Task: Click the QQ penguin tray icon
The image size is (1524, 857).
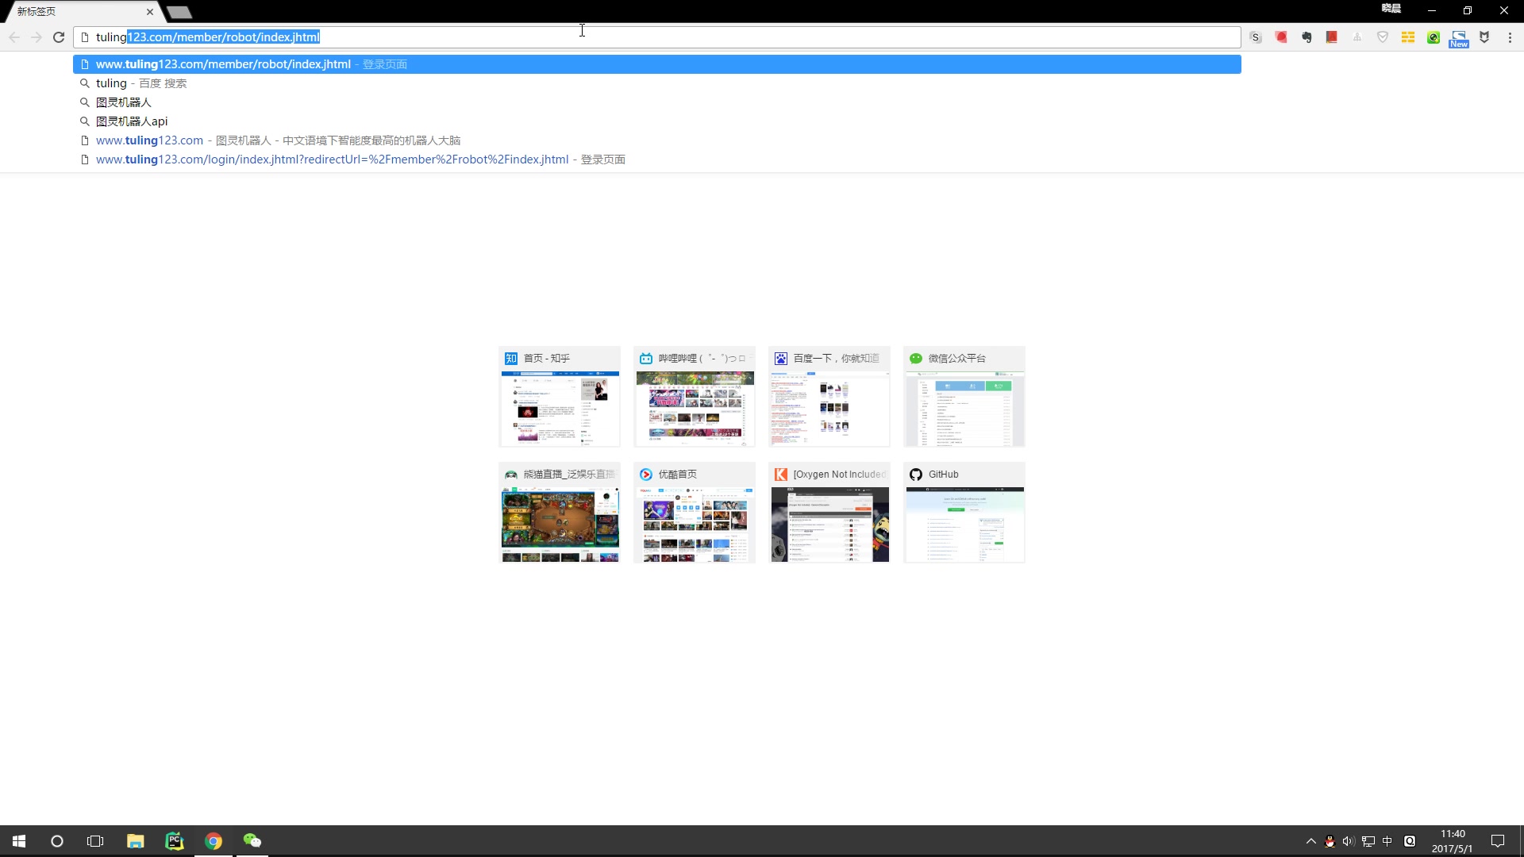Action: click(1330, 841)
